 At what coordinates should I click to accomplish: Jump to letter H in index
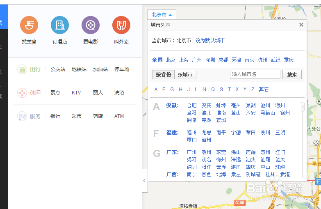(x=180, y=90)
